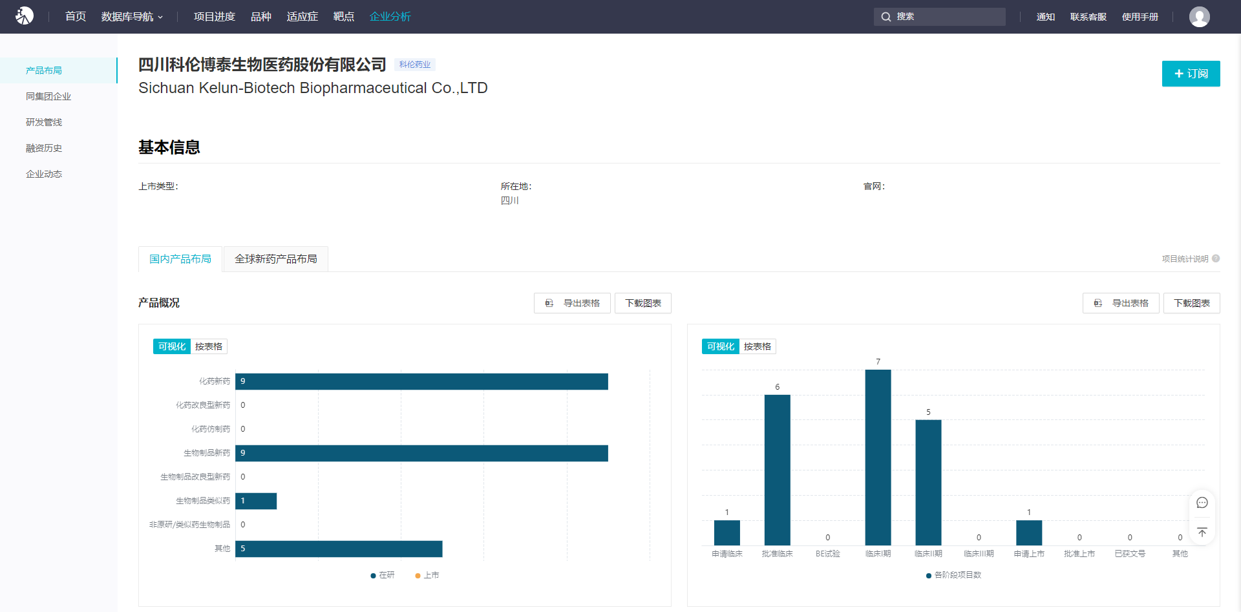Click the 临床II期 column bar

929,483
